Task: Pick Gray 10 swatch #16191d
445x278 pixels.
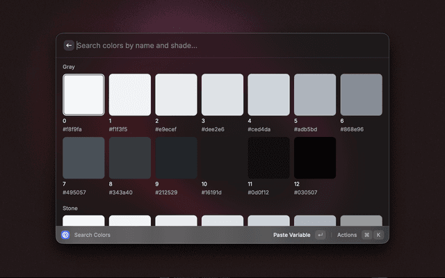Action: pos(222,158)
